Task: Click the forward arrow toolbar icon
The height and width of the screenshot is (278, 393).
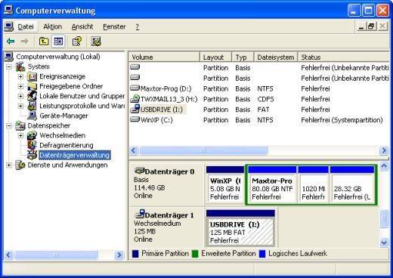Action: [x=24, y=42]
